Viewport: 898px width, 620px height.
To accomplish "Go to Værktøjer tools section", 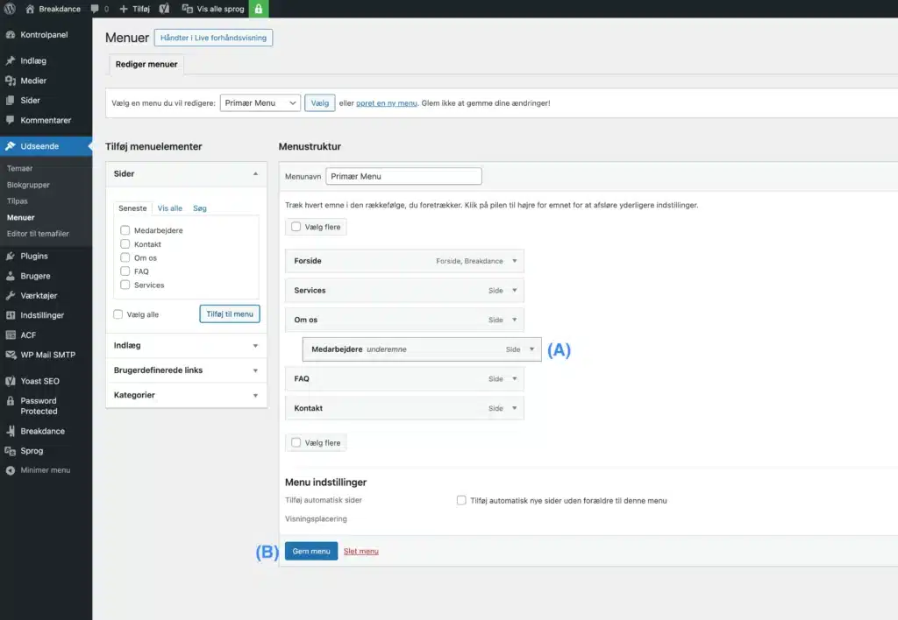I will coord(41,295).
